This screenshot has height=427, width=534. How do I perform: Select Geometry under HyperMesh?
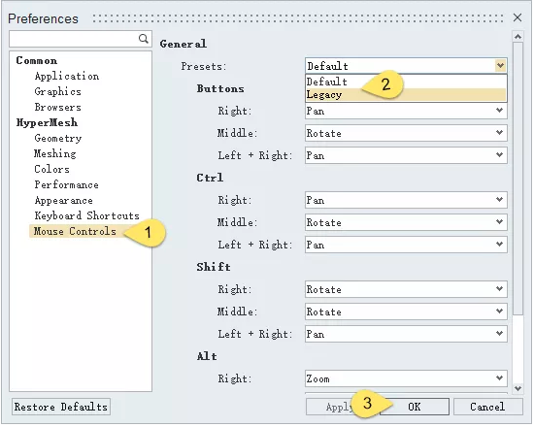tap(58, 138)
